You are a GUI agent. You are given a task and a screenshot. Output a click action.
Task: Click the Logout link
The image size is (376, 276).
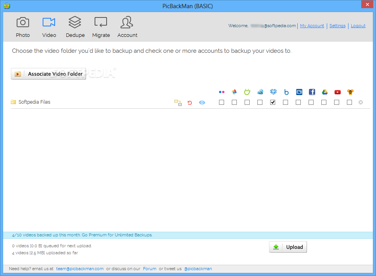click(358, 26)
